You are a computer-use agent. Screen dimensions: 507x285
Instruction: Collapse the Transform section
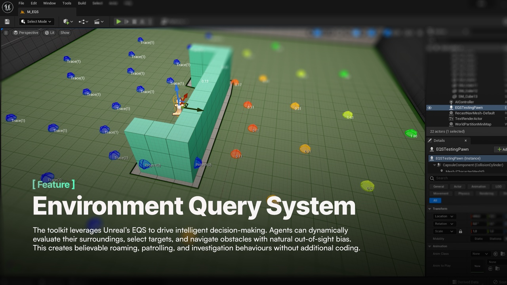pos(430,209)
